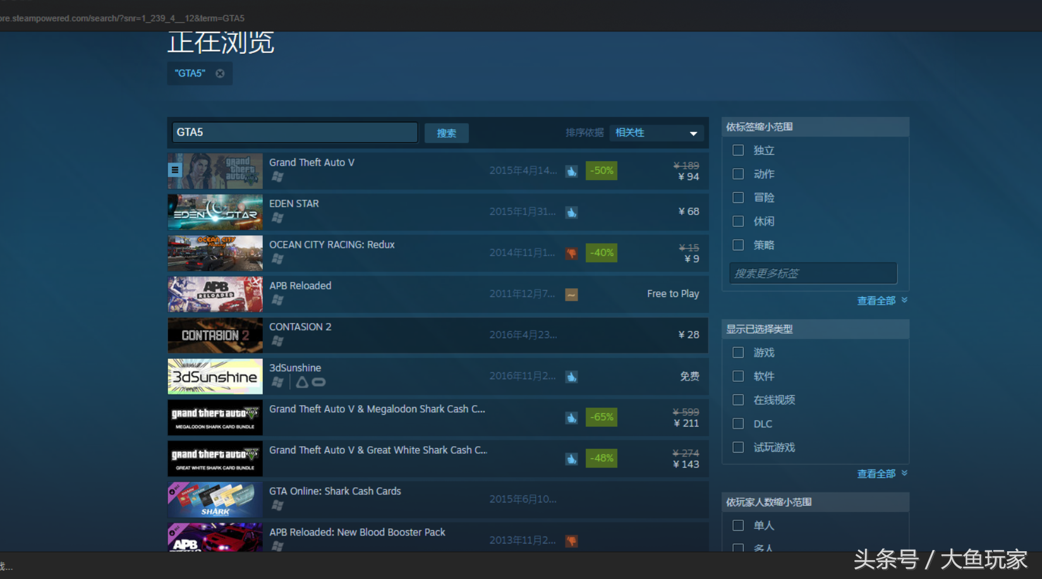Open CONTASION 2 thumbnail image
This screenshot has height=579, width=1042.
pyautogui.click(x=215, y=335)
